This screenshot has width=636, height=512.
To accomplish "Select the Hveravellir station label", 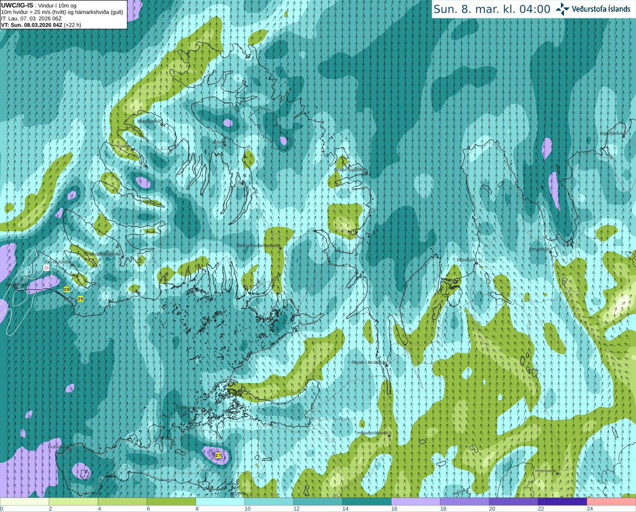I will pos(546,470).
